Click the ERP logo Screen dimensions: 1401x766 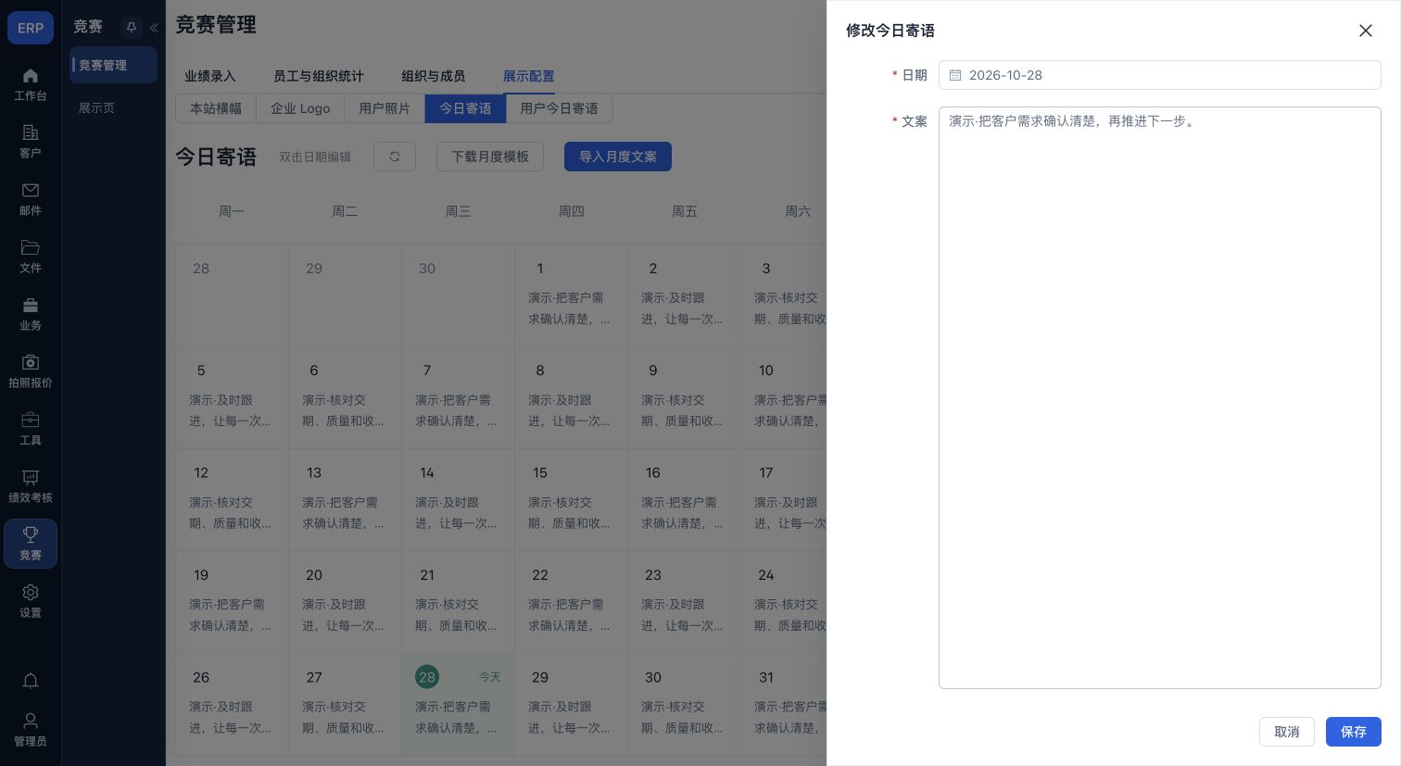pos(31,28)
